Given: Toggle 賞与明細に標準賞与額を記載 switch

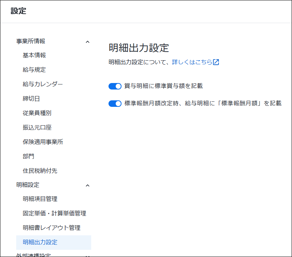Looking at the screenshot, I should point(115,86).
